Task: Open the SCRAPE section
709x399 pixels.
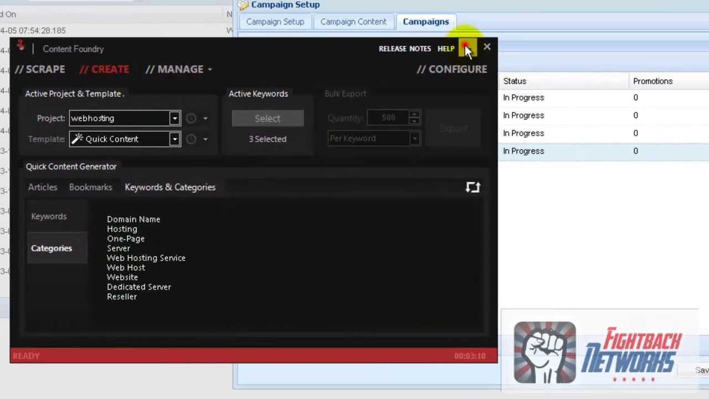Action: tap(40, 69)
